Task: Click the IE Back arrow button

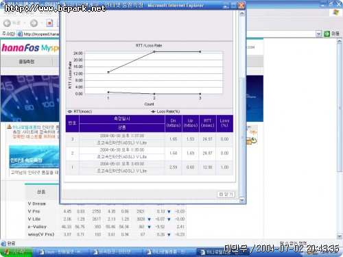Action: click(7, 23)
